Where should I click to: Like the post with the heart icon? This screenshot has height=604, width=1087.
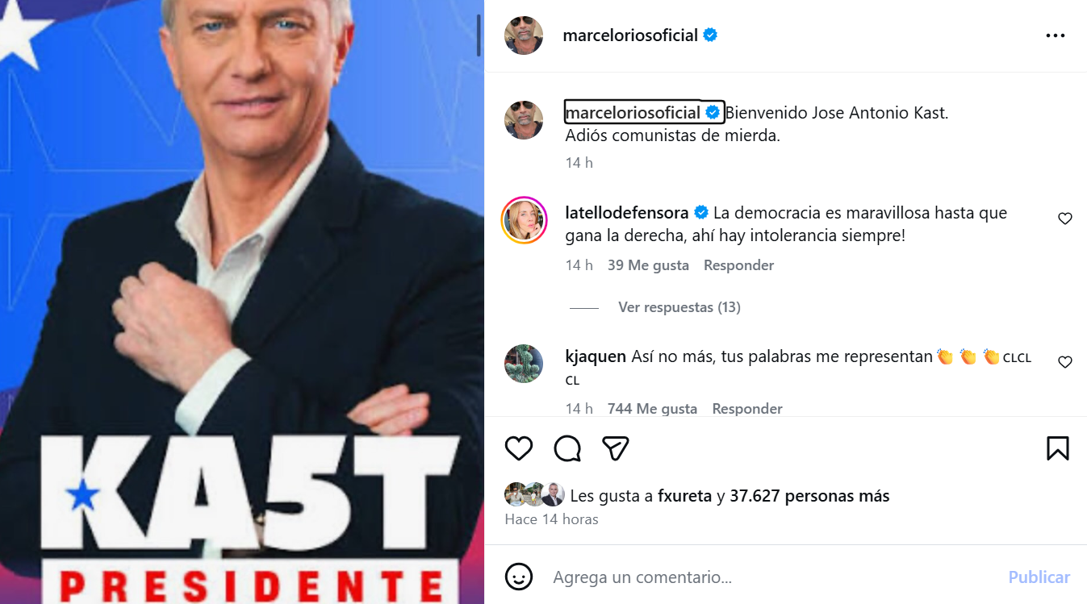pyautogui.click(x=519, y=448)
